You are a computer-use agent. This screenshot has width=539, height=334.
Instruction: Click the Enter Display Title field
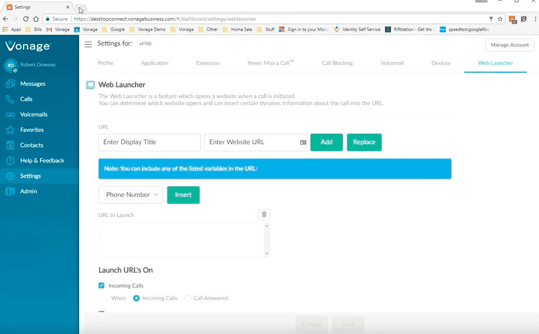149,142
